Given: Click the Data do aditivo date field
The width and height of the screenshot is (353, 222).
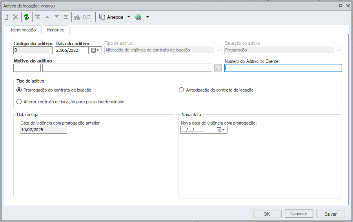Looking at the screenshot, I should click(x=72, y=50).
